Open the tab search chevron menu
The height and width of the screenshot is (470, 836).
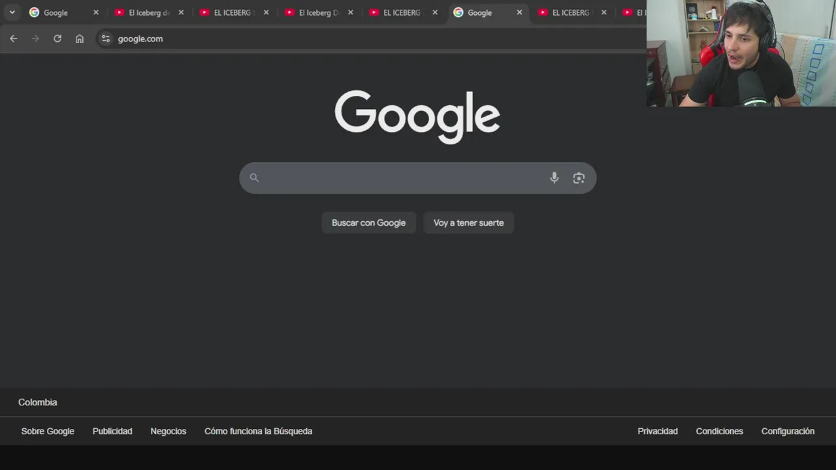pyautogui.click(x=12, y=12)
